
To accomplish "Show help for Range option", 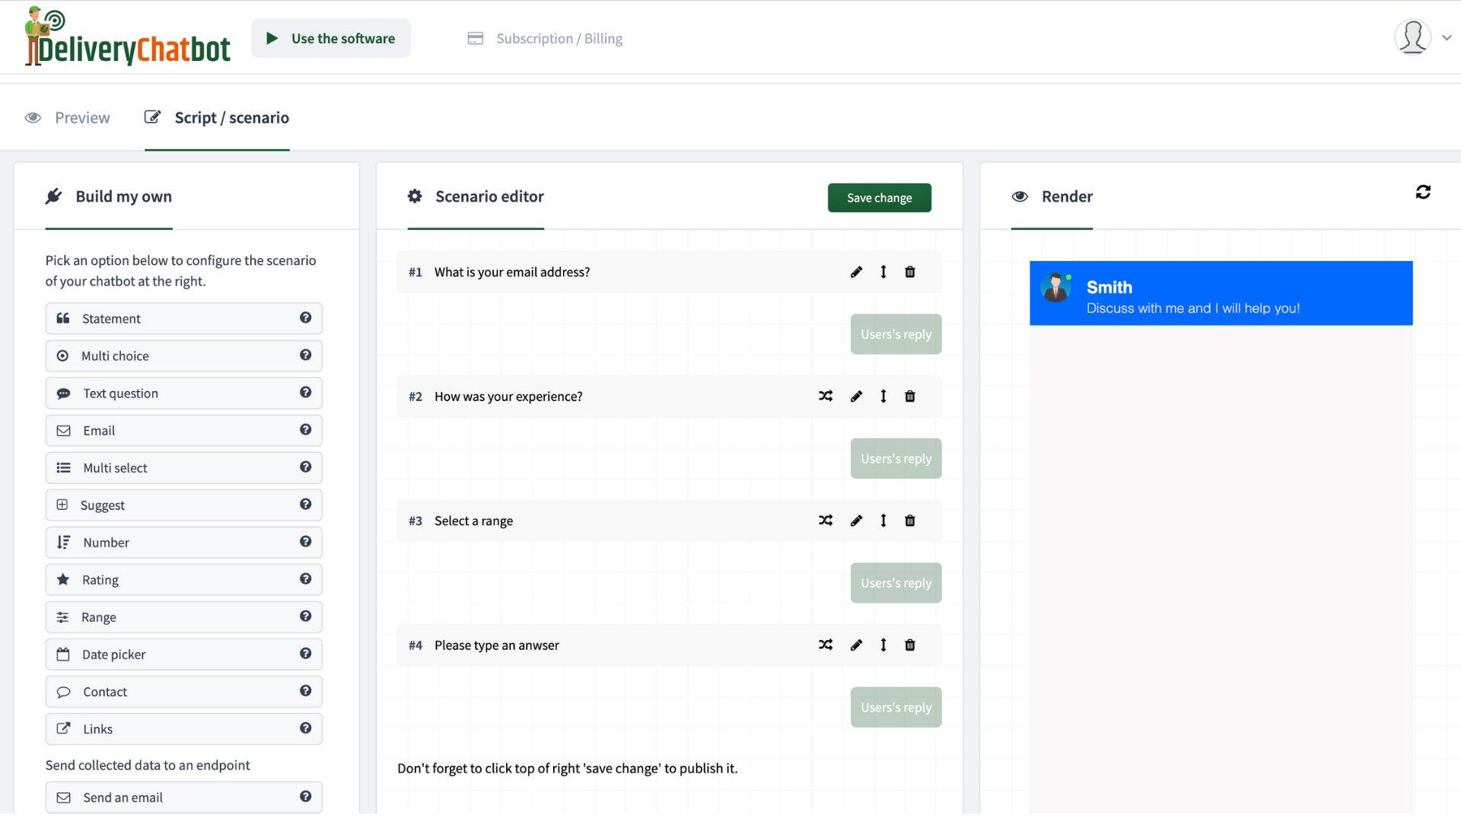I will click(305, 616).
